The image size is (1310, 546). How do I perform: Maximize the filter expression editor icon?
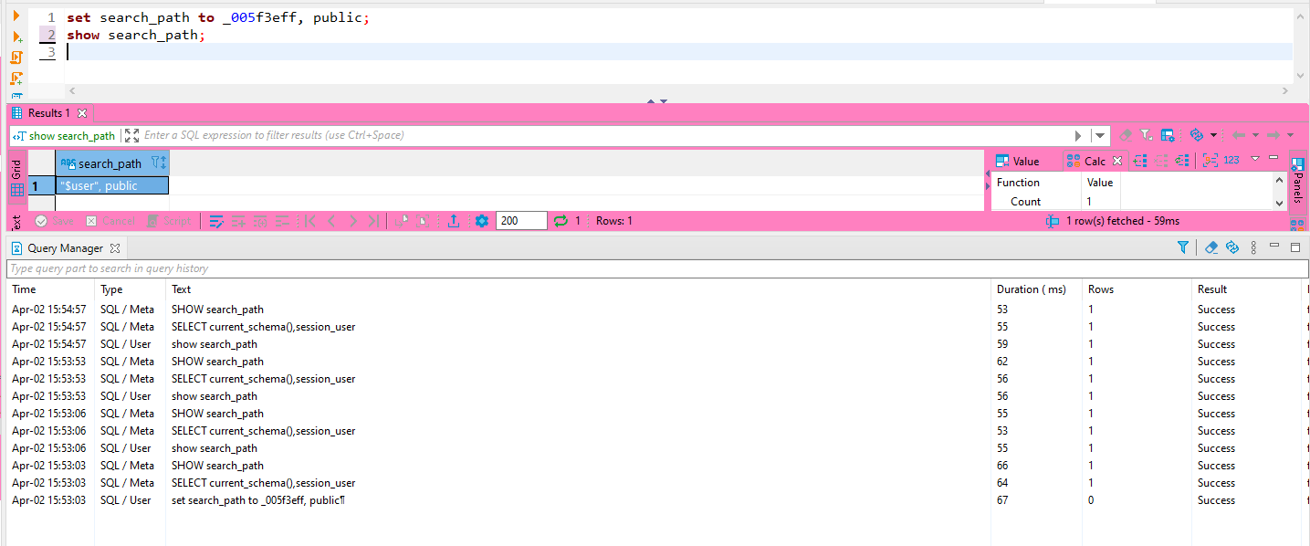click(x=131, y=135)
